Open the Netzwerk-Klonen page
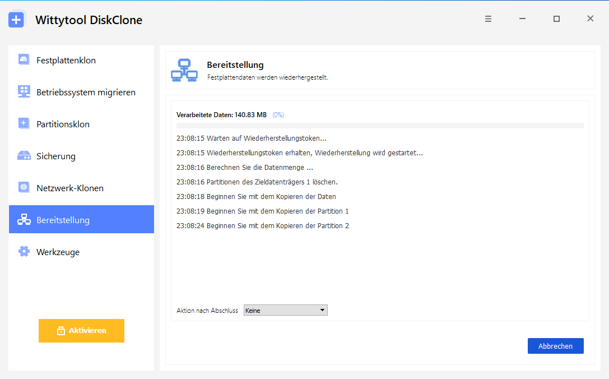 (x=81, y=188)
